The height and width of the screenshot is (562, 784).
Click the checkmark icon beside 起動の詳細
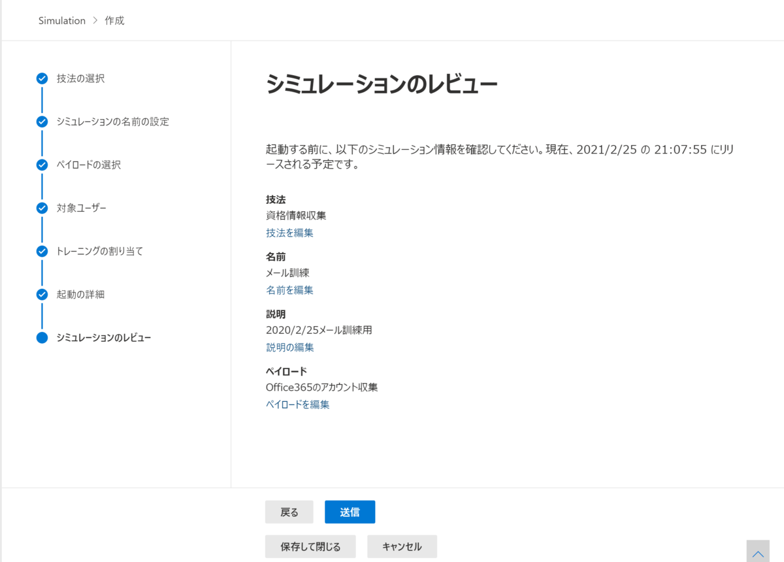pos(42,294)
